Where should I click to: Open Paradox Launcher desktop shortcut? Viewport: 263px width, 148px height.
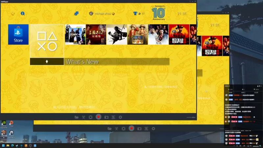pos(12,135)
